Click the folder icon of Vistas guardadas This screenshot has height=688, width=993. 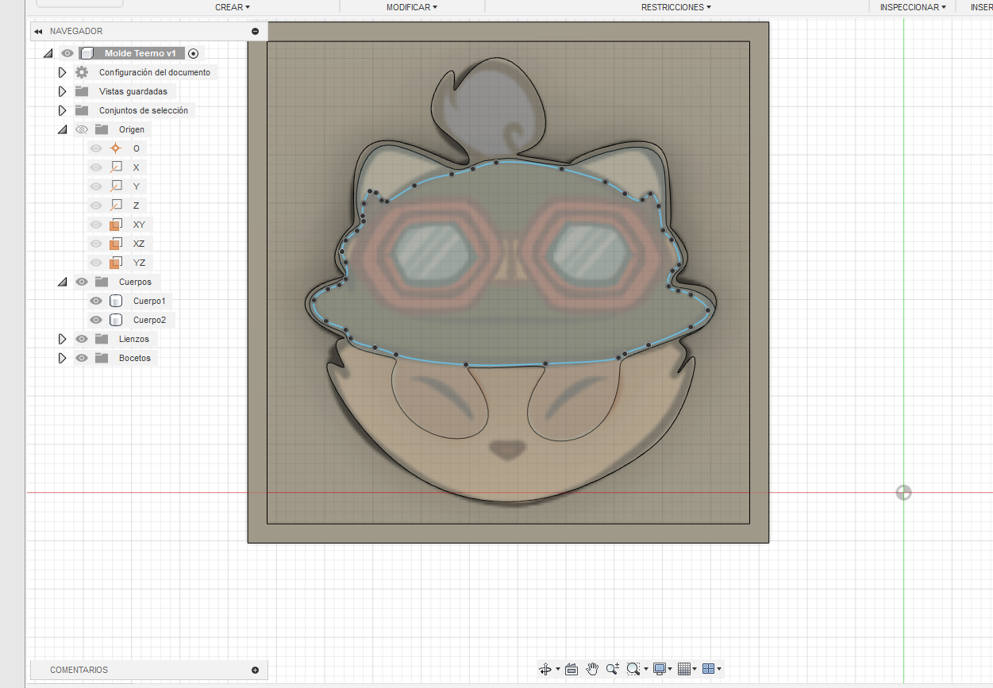tap(82, 91)
